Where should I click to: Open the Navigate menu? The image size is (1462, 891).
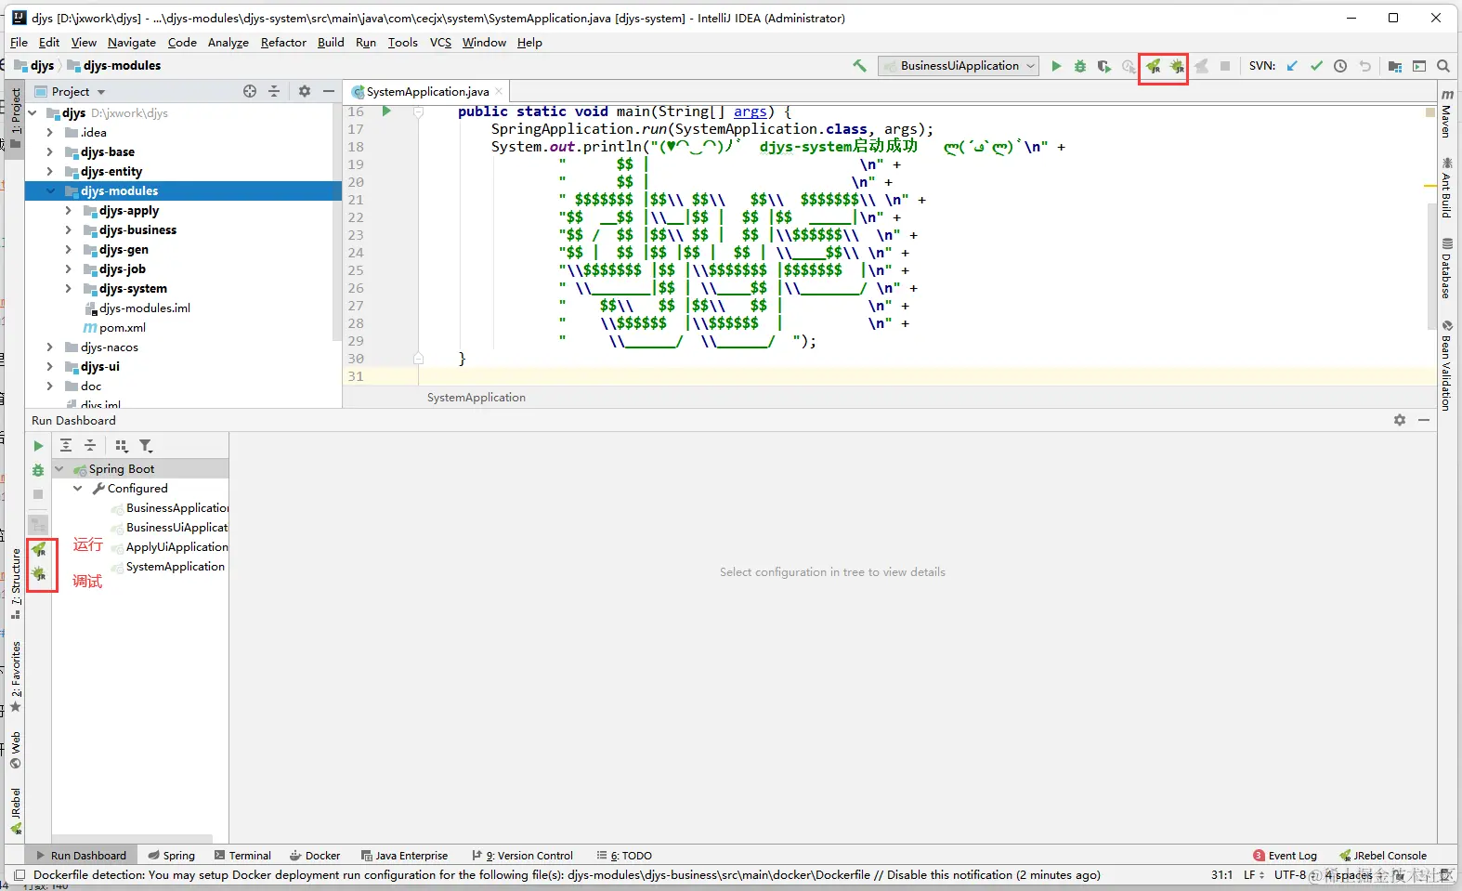click(x=132, y=43)
